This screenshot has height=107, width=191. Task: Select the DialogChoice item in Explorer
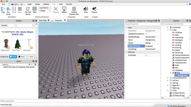click(x=182, y=75)
